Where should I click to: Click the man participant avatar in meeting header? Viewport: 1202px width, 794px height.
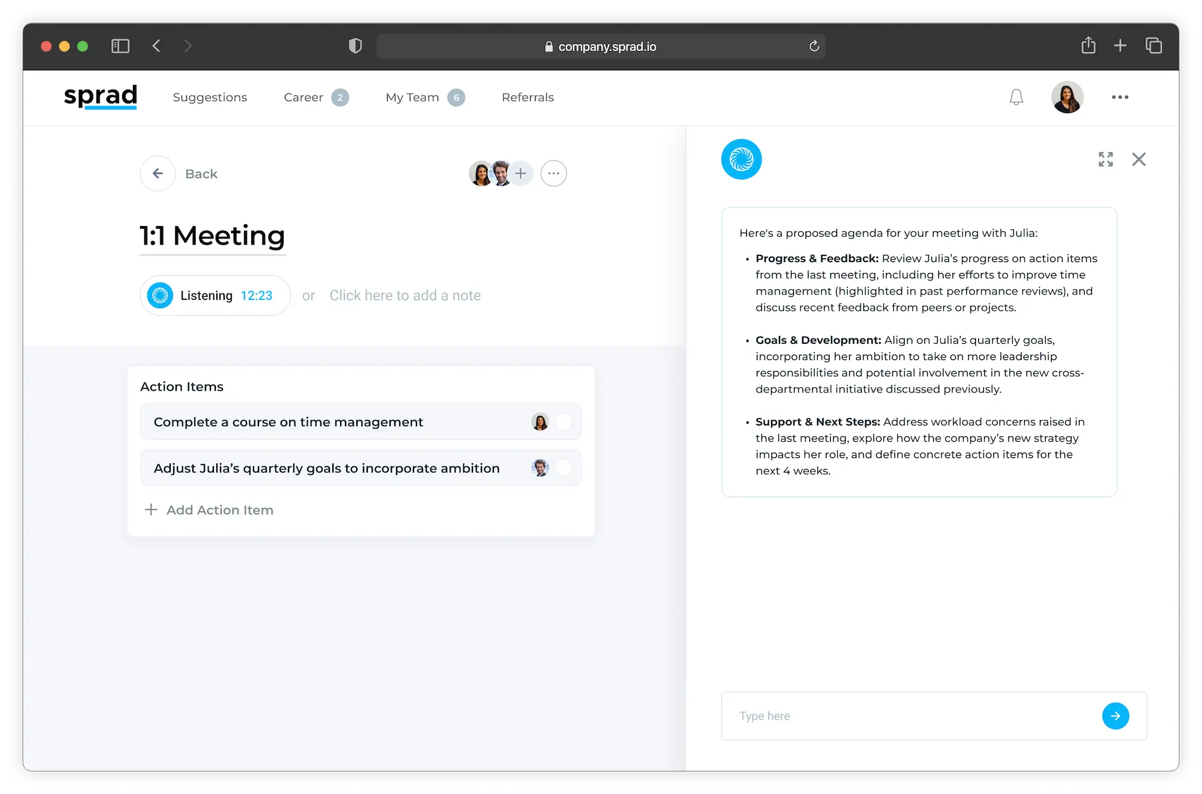tap(501, 174)
